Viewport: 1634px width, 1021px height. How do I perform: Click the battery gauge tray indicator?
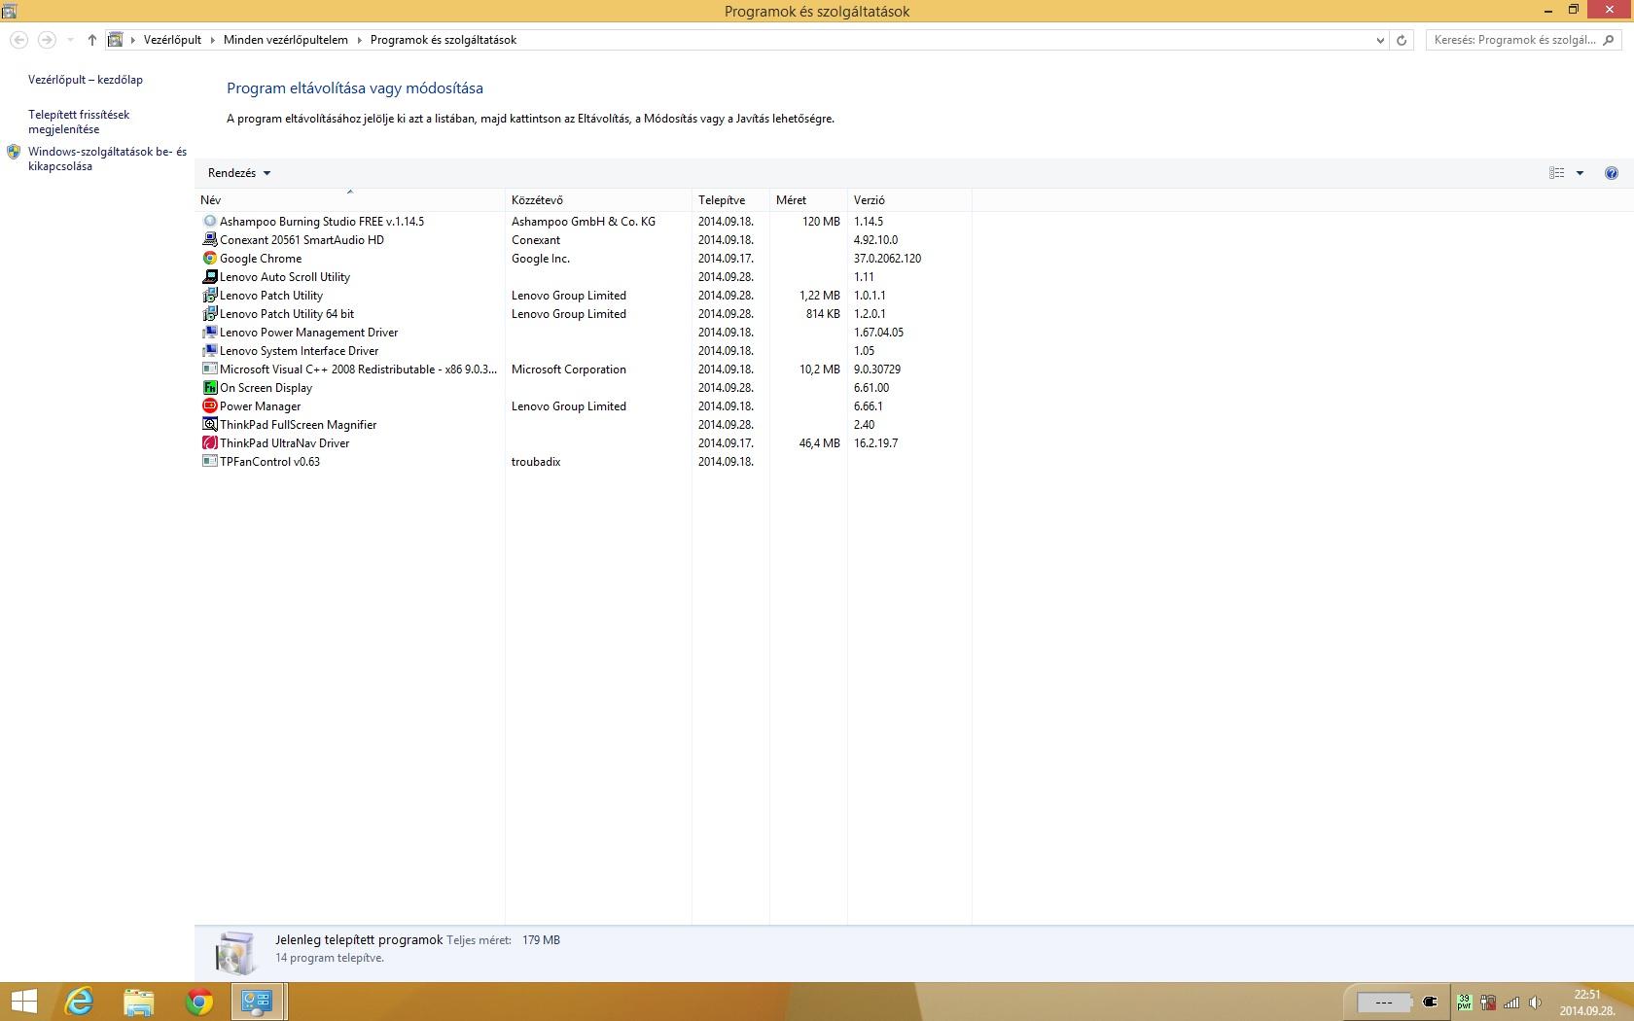point(1383,1002)
